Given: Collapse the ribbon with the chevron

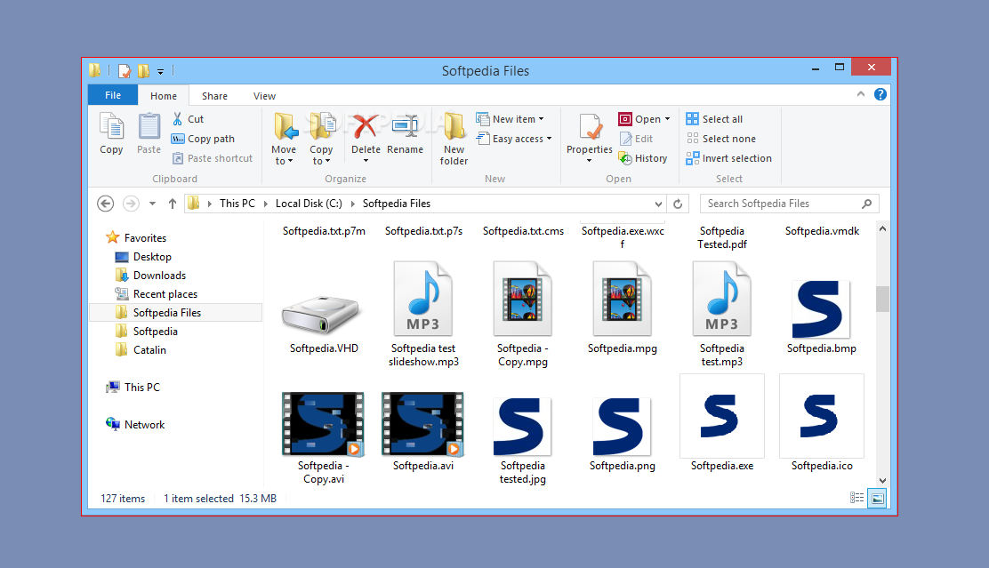Looking at the screenshot, I should click(x=861, y=94).
